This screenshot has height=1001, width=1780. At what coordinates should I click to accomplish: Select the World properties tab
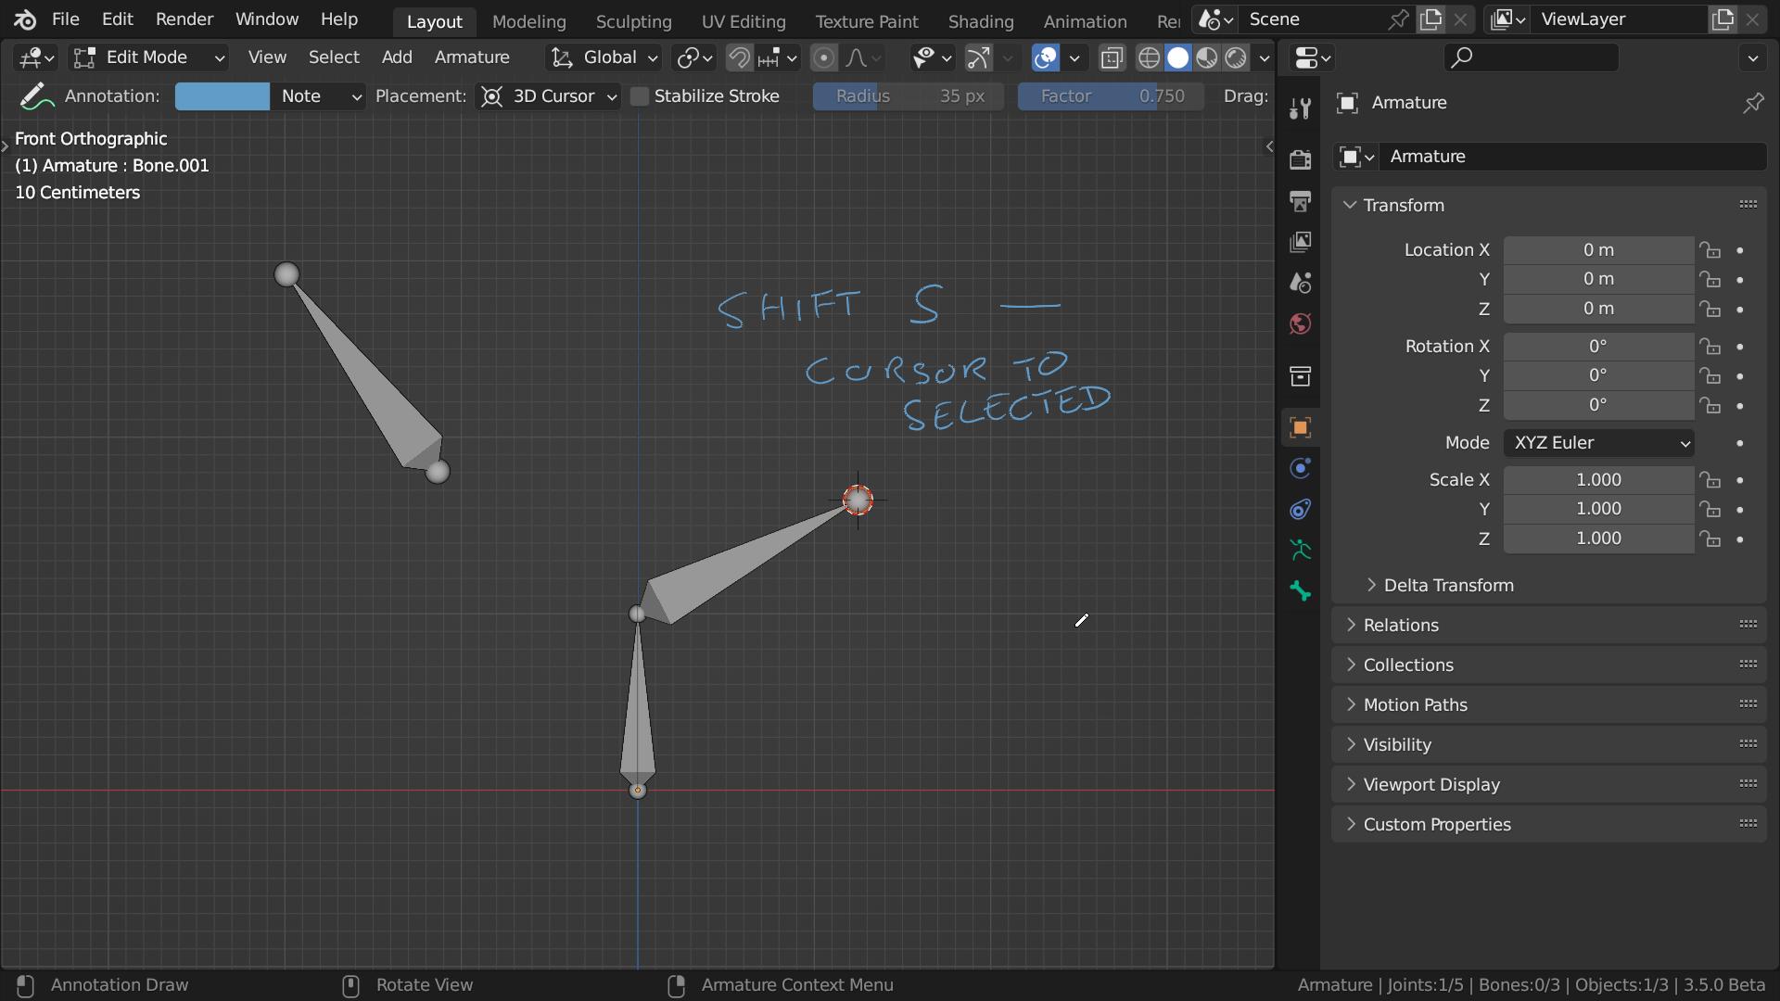coord(1301,323)
